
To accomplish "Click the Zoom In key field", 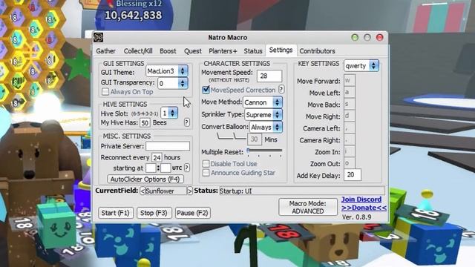I will [x=350, y=151].
